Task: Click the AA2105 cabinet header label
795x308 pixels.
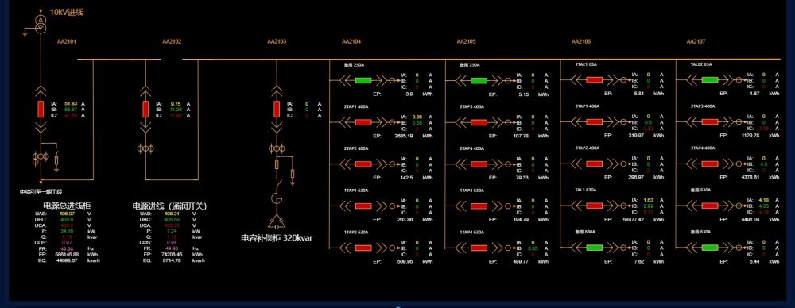Action: click(x=466, y=41)
